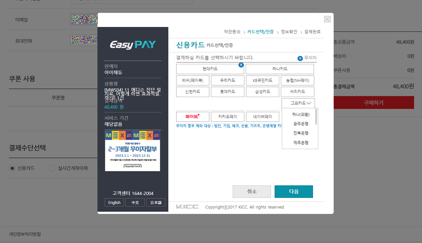Choose 우리카드 card option
Screen dimensions: 422x243
pyautogui.click(x=228, y=80)
